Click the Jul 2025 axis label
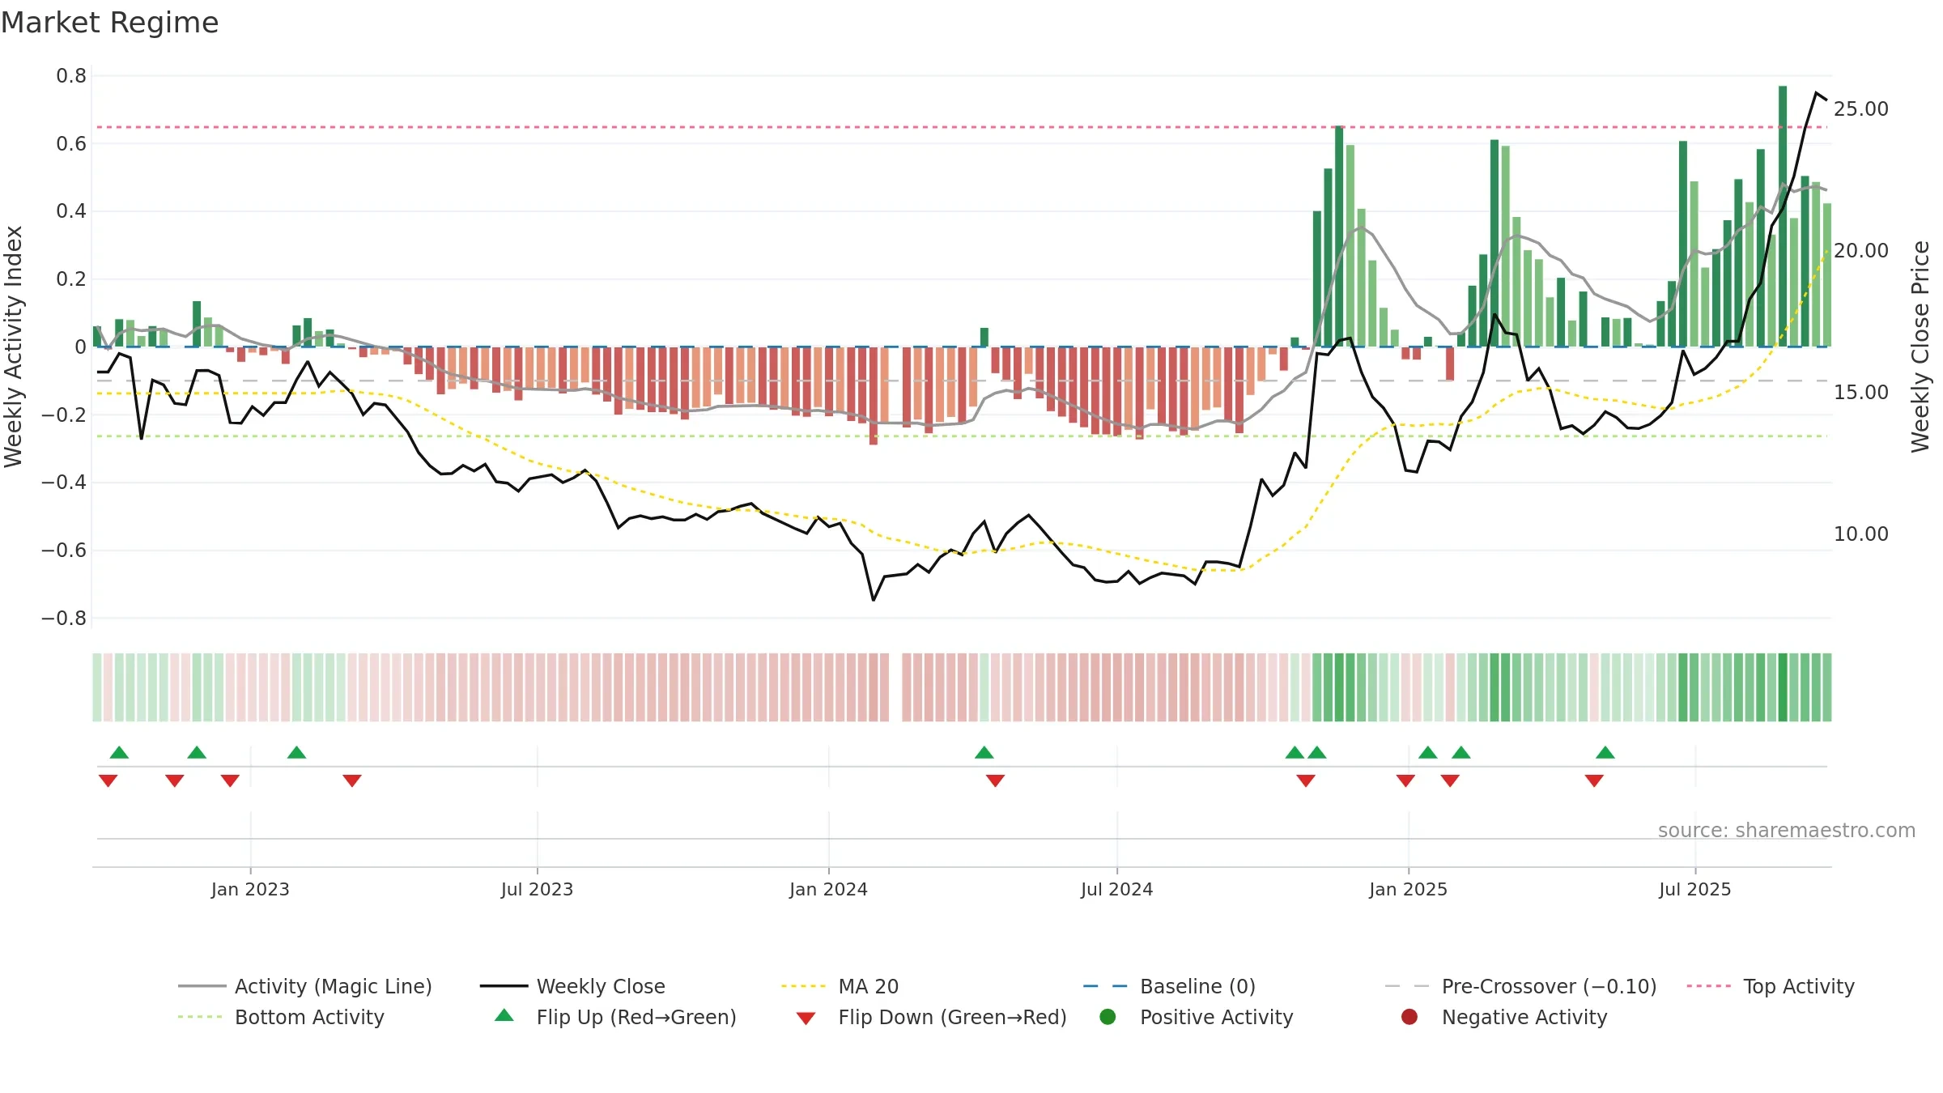1943x1093 pixels. tap(1694, 890)
